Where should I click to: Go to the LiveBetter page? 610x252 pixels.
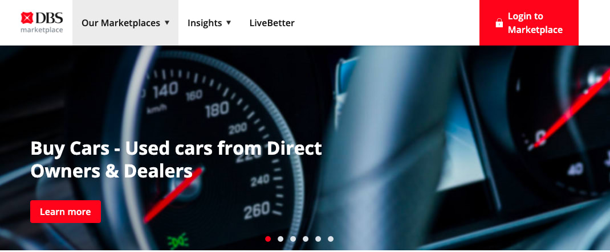(x=272, y=23)
